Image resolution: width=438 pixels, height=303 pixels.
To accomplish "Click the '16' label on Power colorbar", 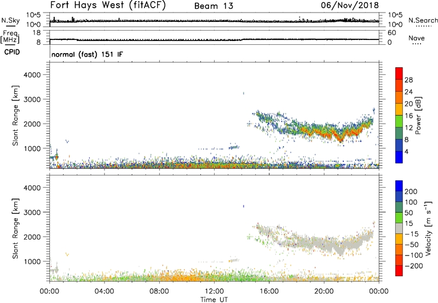I will 408,116.
